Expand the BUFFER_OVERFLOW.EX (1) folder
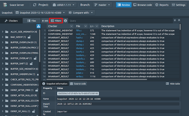Viewport: 189px width, 116px height. pos(3,42)
